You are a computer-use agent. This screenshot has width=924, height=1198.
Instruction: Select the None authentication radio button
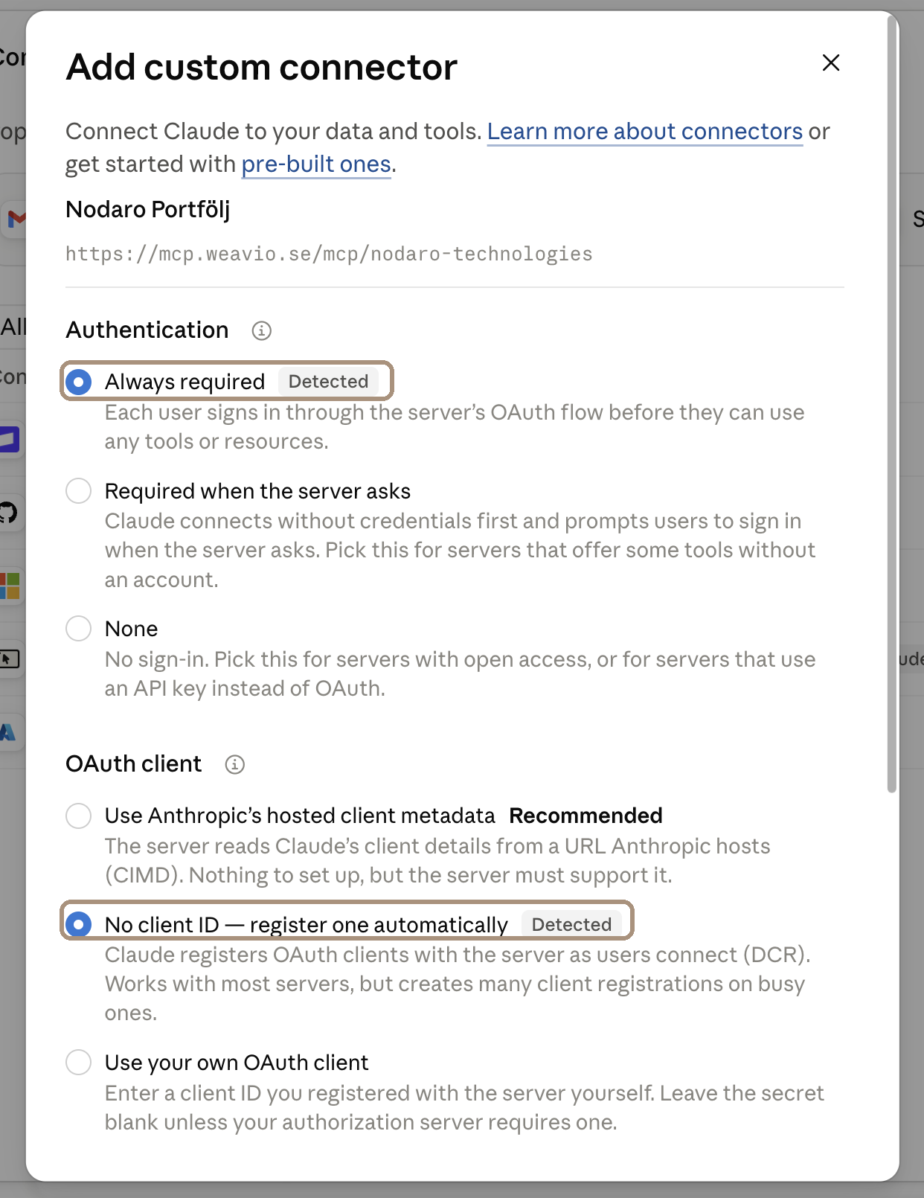click(79, 629)
